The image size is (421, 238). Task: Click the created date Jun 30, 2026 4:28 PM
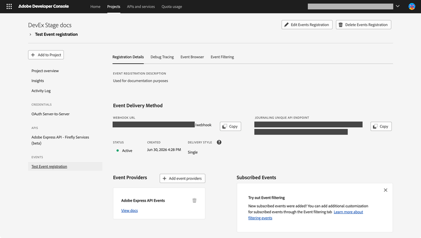pyautogui.click(x=164, y=150)
